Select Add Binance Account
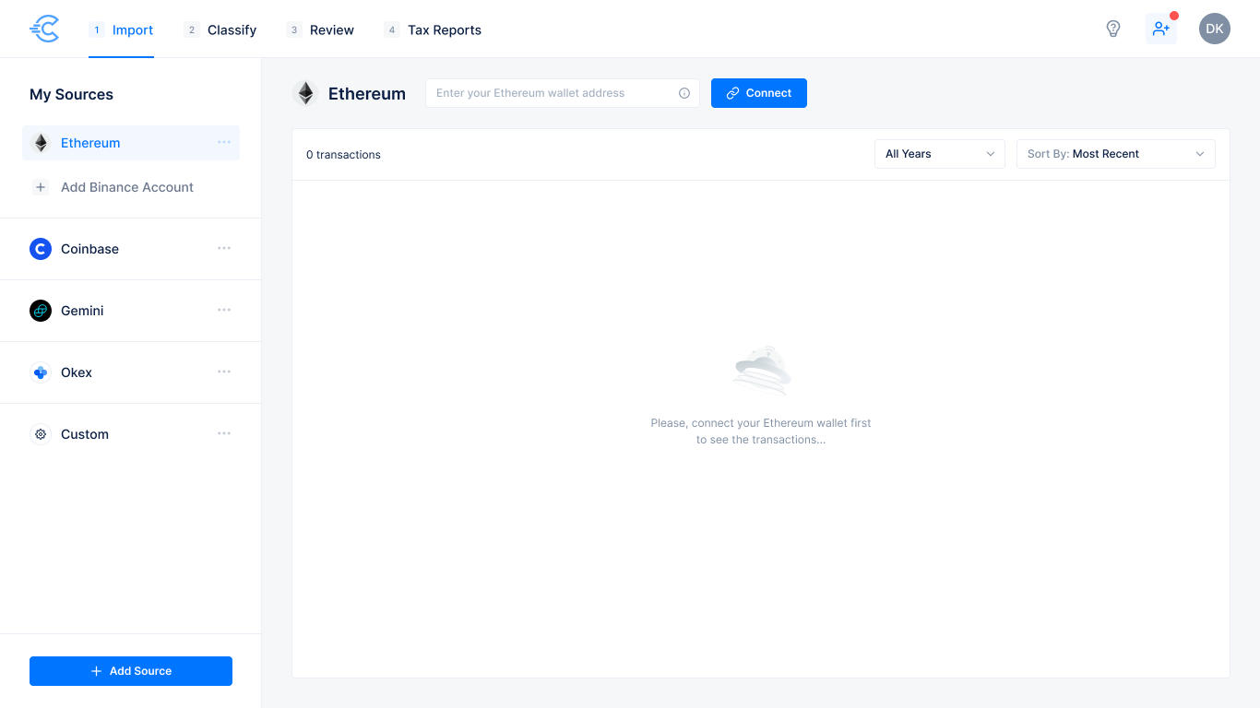Screen dimensions: 1260x708 pos(126,187)
